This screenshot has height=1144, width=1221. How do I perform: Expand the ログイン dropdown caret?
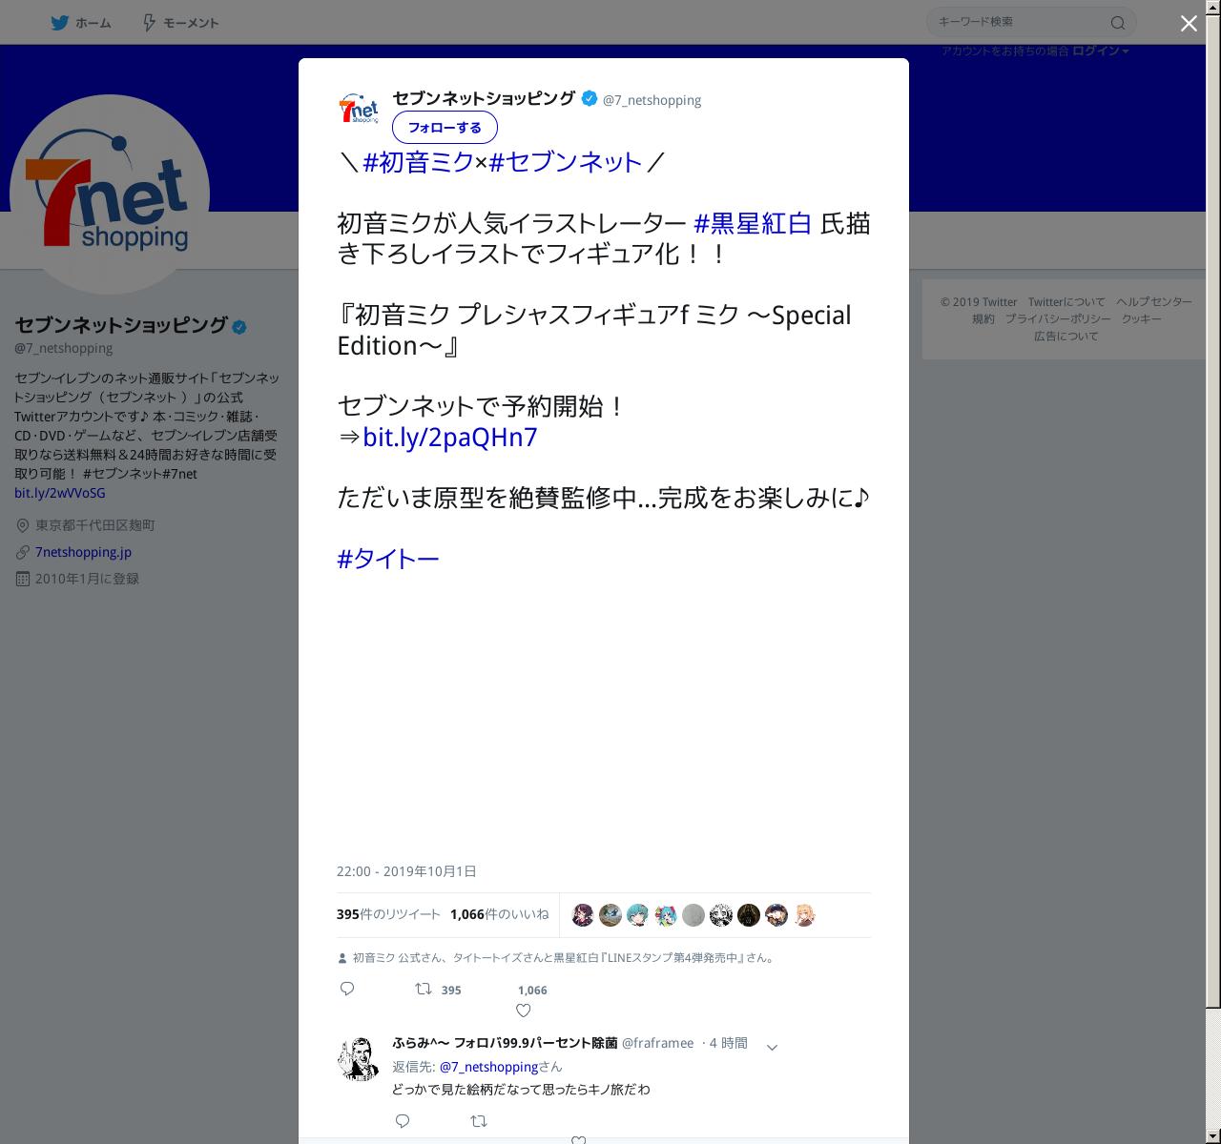(x=1126, y=51)
